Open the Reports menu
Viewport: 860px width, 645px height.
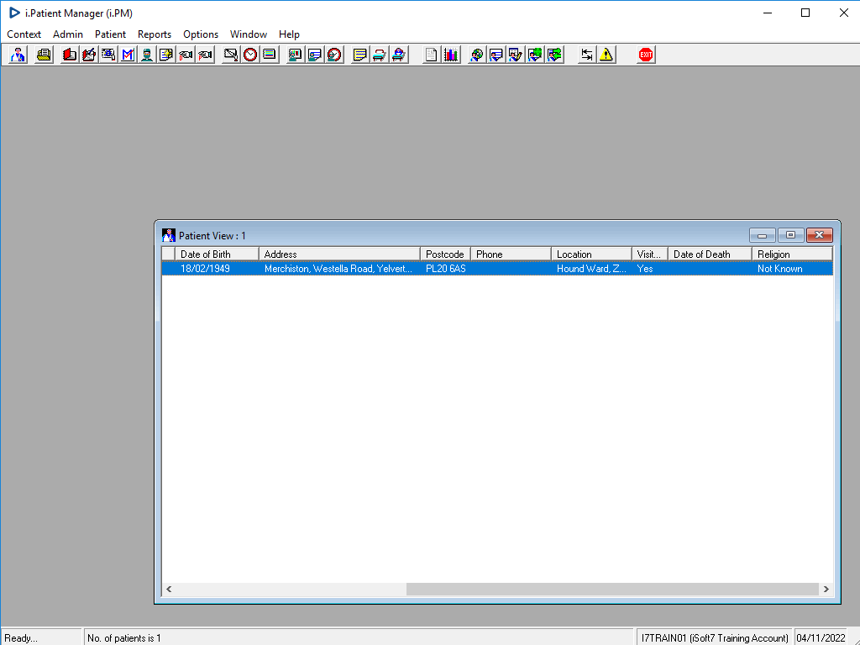coord(155,34)
